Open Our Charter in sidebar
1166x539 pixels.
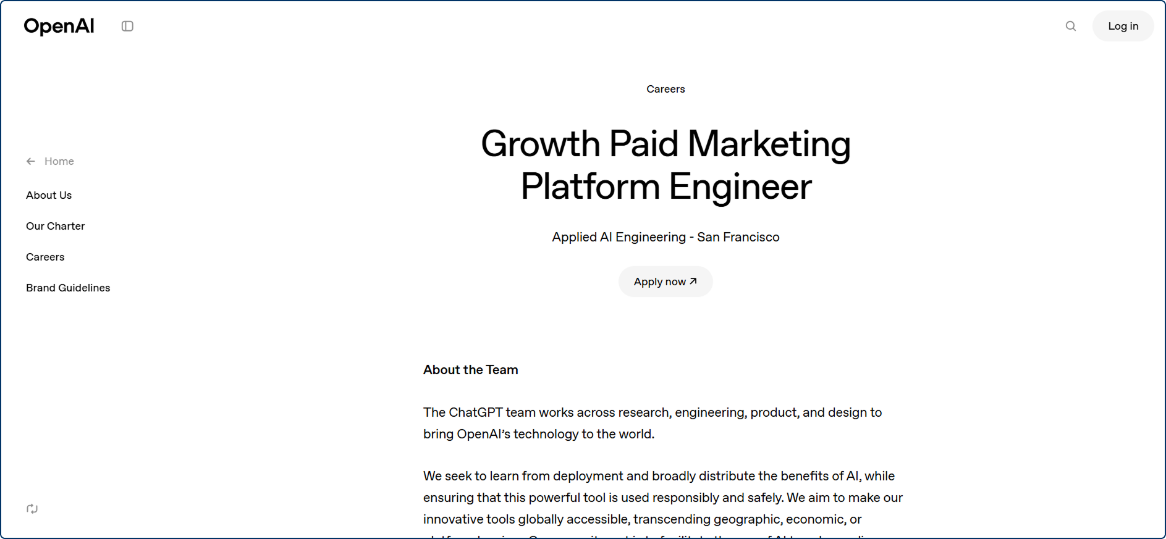pos(56,226)
